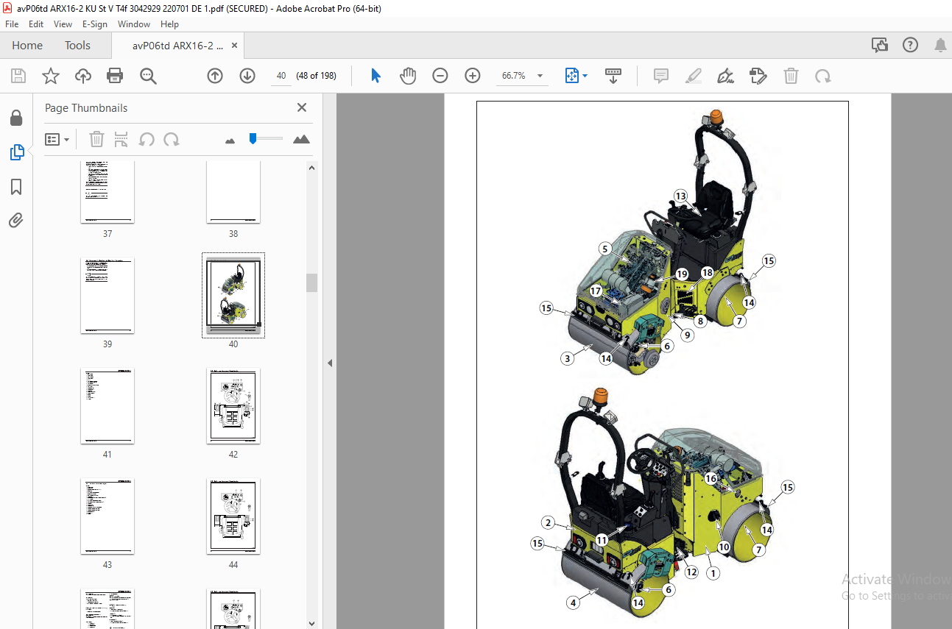Open the Sign document tool
The width and height of the screenshot is (952, 629).
726,76
